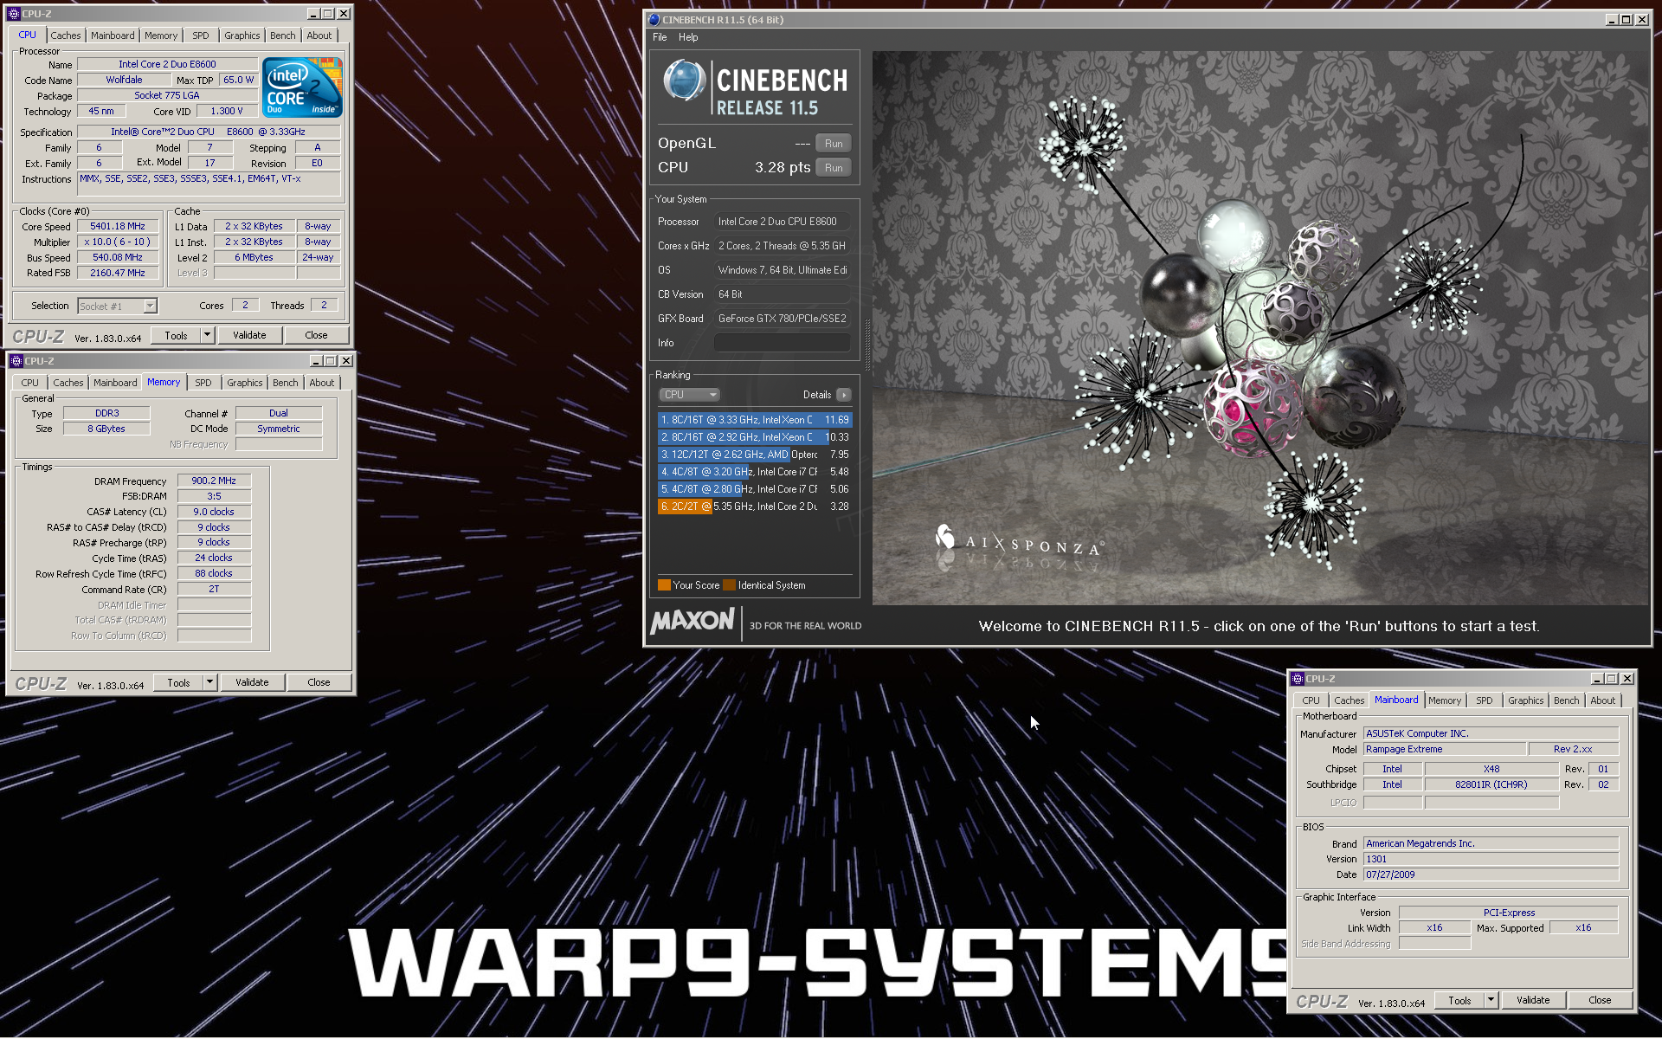Select the CPU tab in CPU-Z Mainboard window
This screenshot has width=1662, height=1039.
tap(1311, 700)
